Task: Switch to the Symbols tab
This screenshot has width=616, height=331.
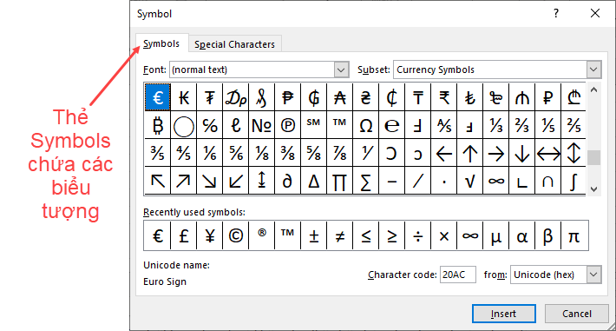Action: (161, 43)
